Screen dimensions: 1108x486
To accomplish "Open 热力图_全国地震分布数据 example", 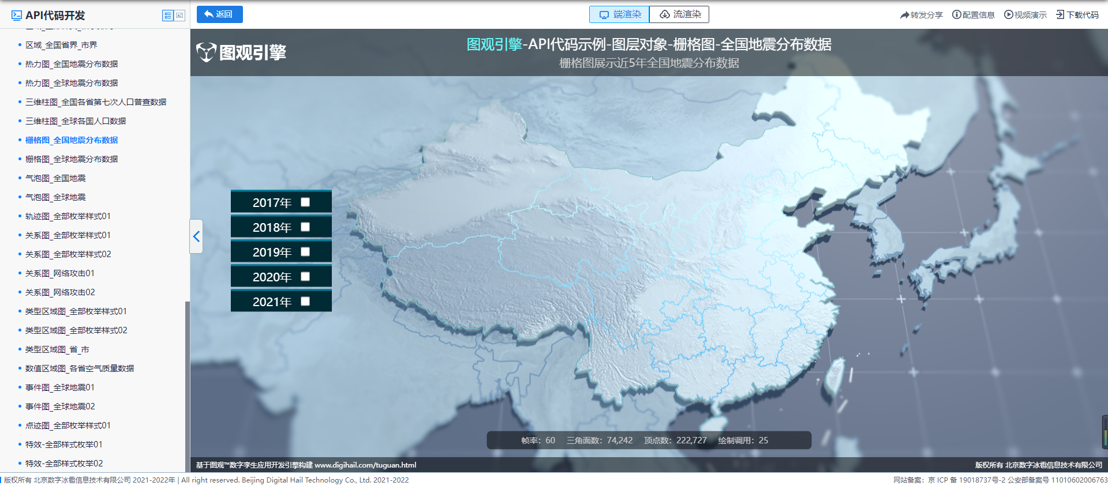I will (72, 64).
